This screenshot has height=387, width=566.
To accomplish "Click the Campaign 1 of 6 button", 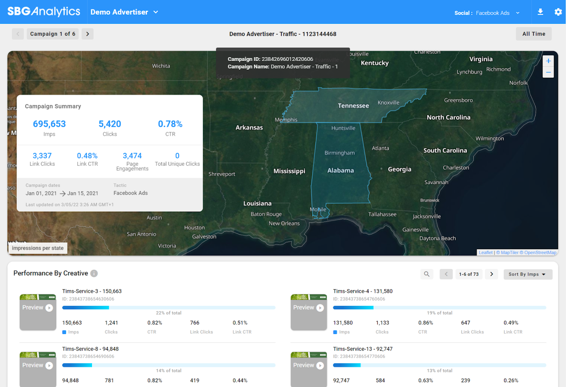I will pyautogui.click(x=53, y=34).
